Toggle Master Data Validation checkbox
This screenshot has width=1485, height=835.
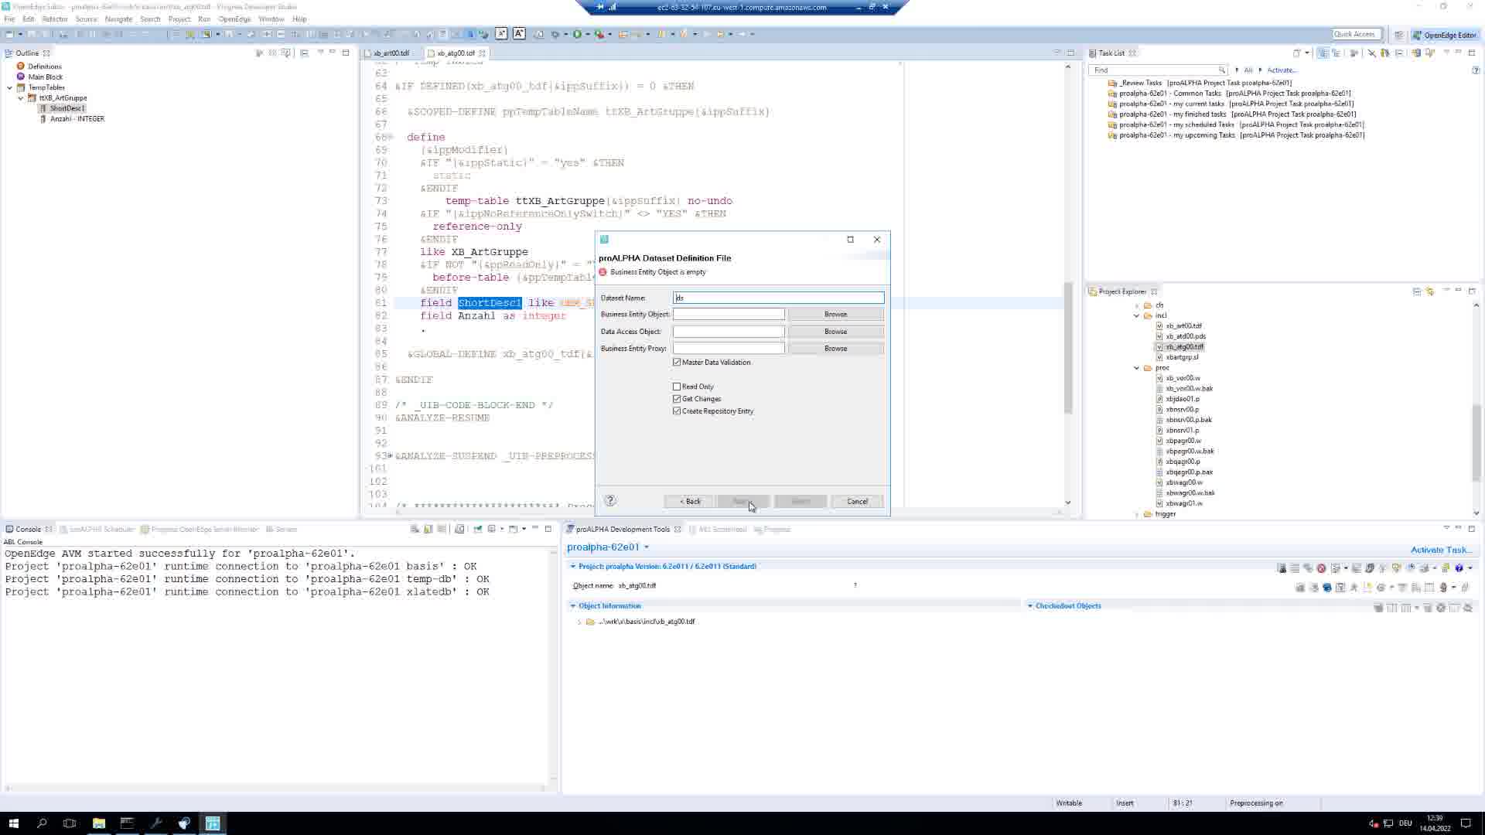coord(677,362)
